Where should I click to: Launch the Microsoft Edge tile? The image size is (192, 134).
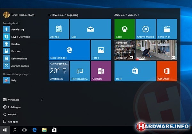69,50
